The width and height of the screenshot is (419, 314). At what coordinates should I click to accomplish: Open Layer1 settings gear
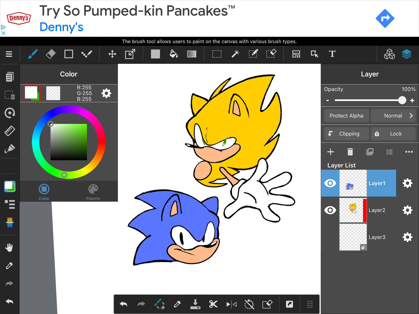click(407, 183)
